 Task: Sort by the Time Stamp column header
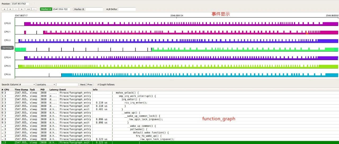pos(22,89)
